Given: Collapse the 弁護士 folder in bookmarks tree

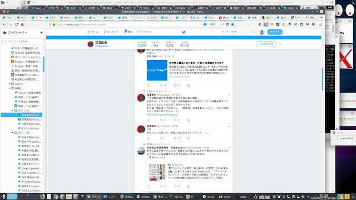Looking at the screenshot, I should click(x=9, y=88).
